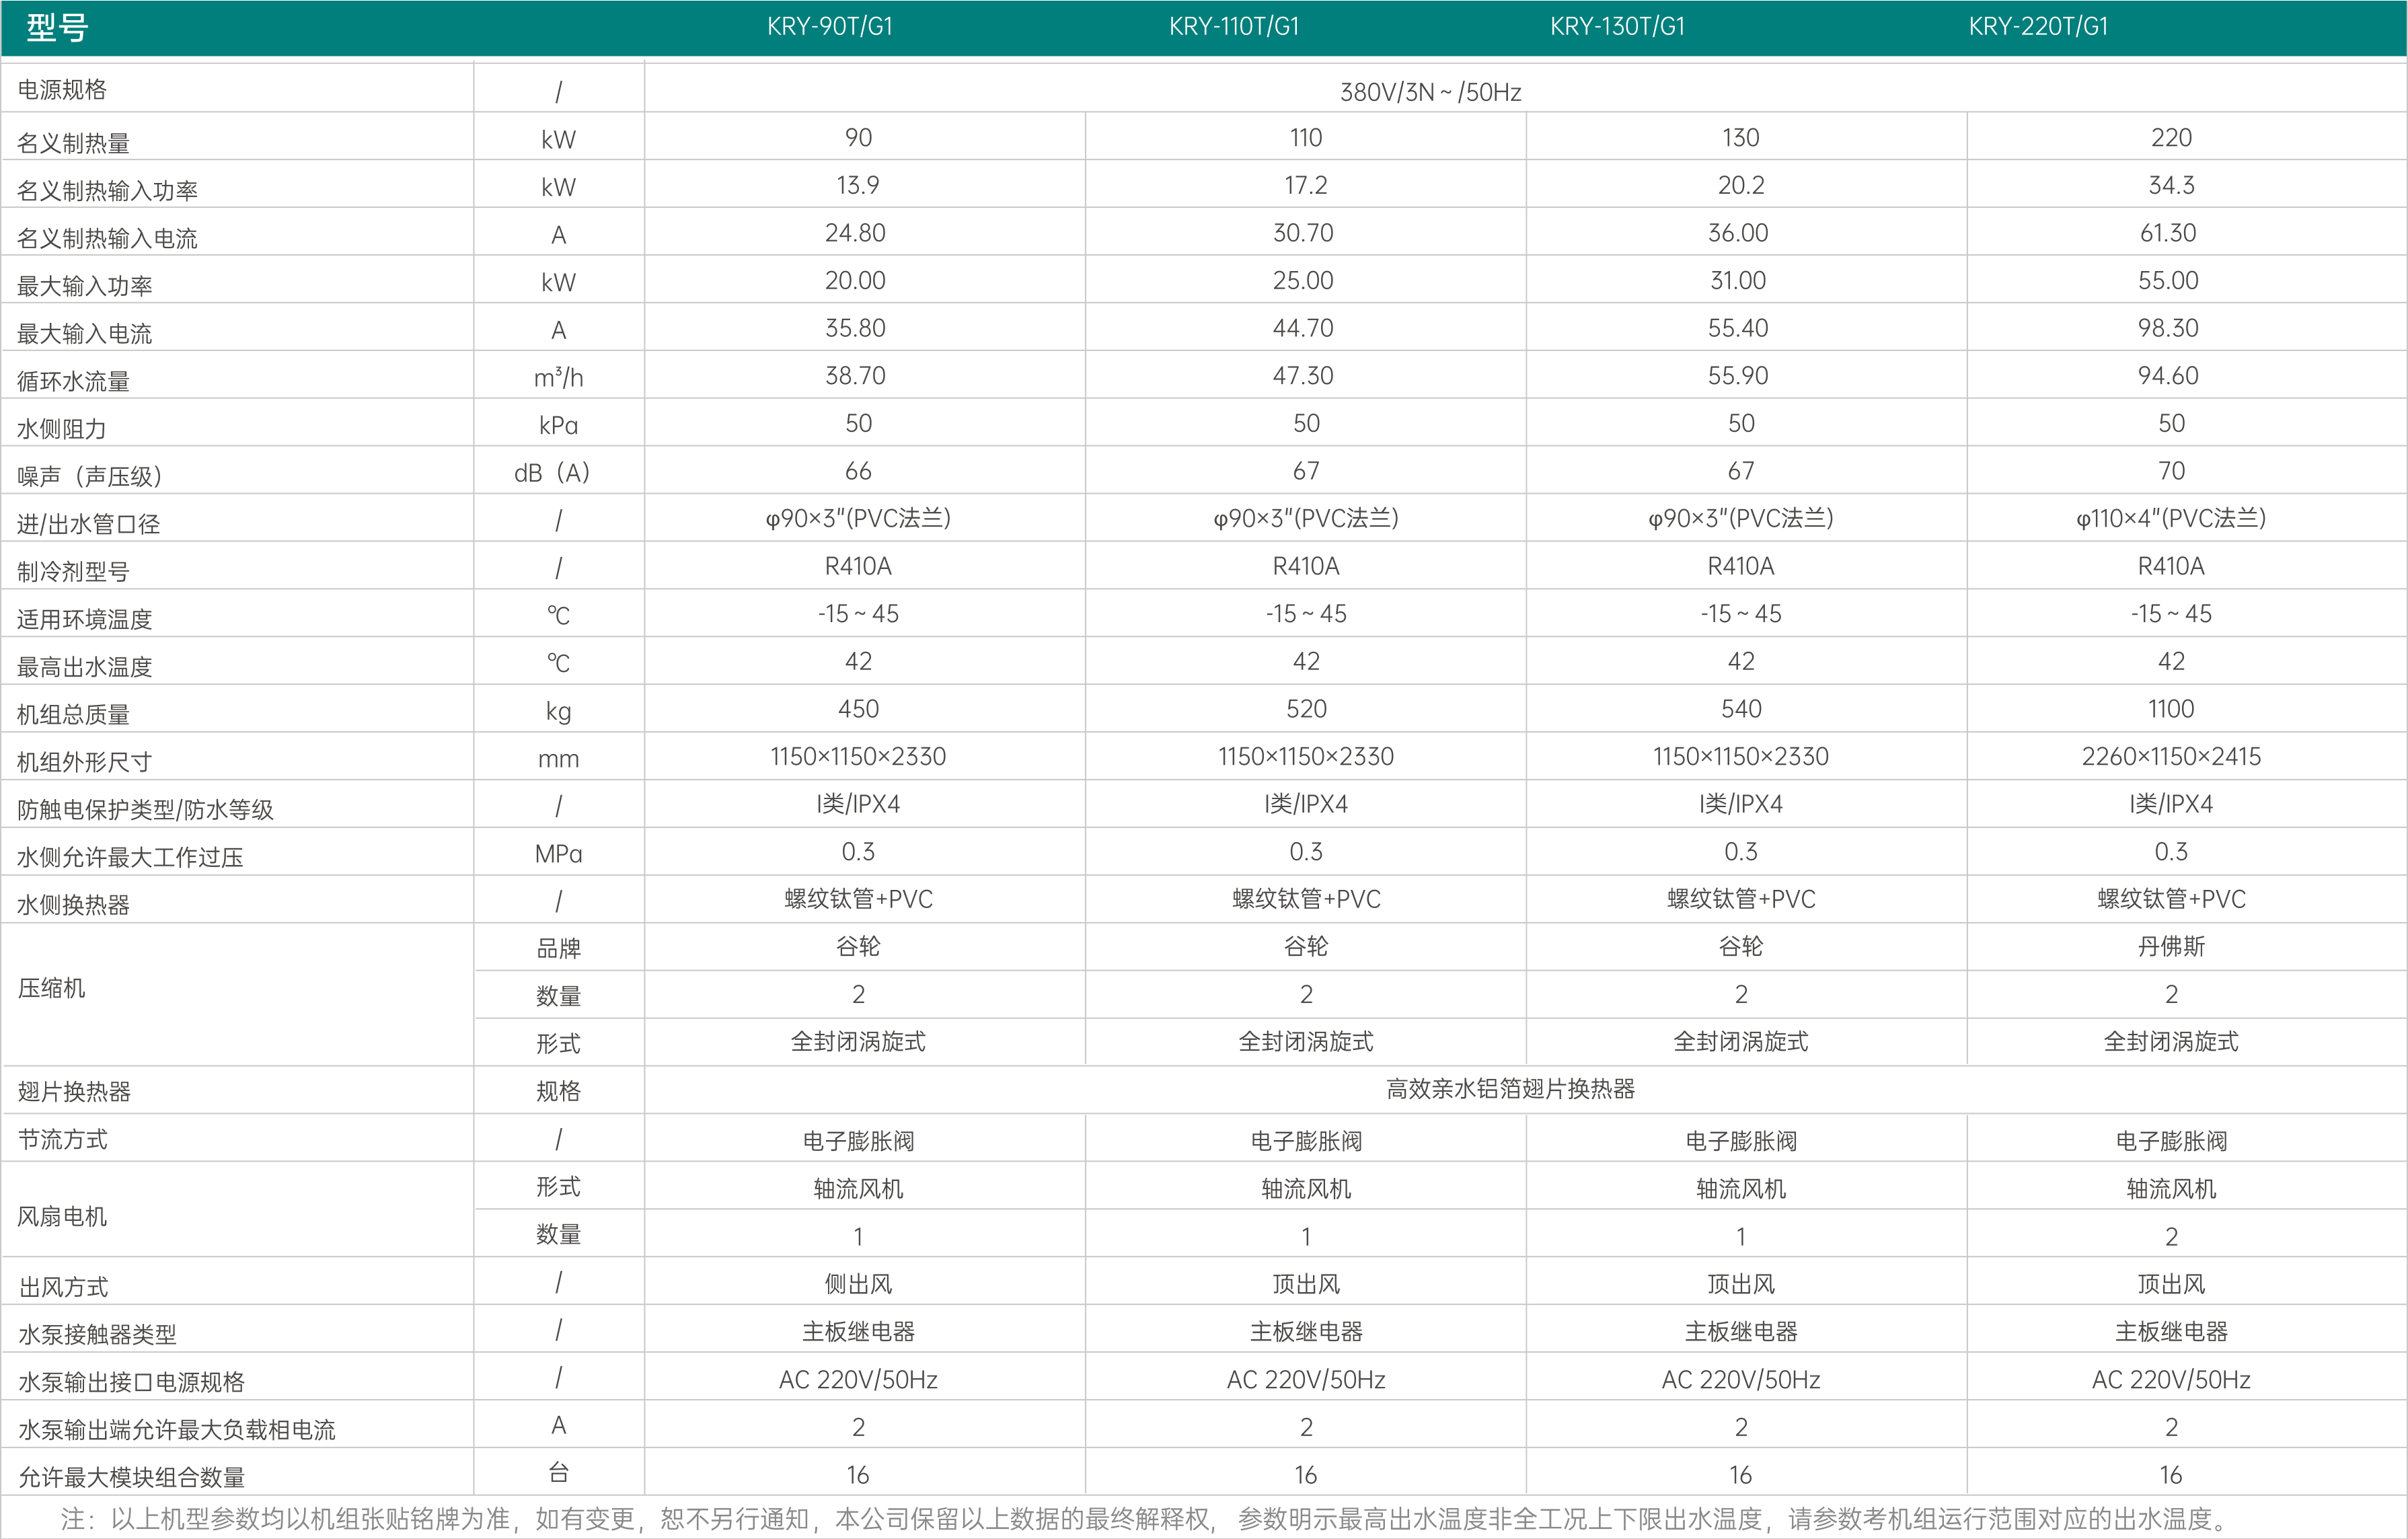This screenshot has width=2408, height=1539.
Task: Select the 丹佛斯 compressor brand cell
Action: (2170, 946)
